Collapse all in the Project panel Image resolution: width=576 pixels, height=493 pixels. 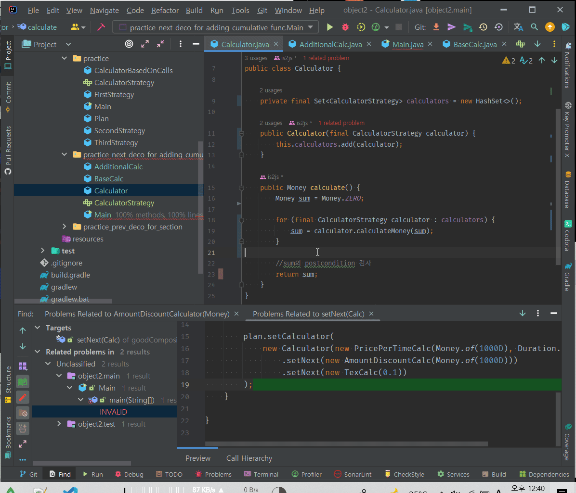point(160,44)
